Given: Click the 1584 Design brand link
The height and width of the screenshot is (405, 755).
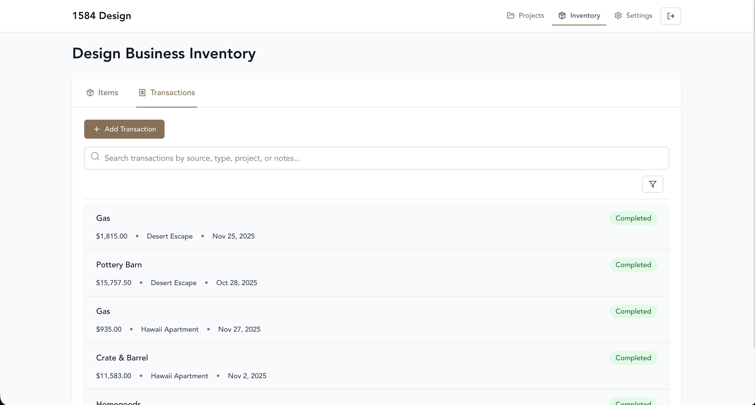Looking at the screenshot, I should pyautogui.click(x=102, y=16).
